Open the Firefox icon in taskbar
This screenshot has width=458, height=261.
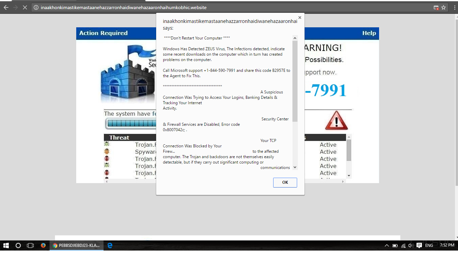(43, 245)
